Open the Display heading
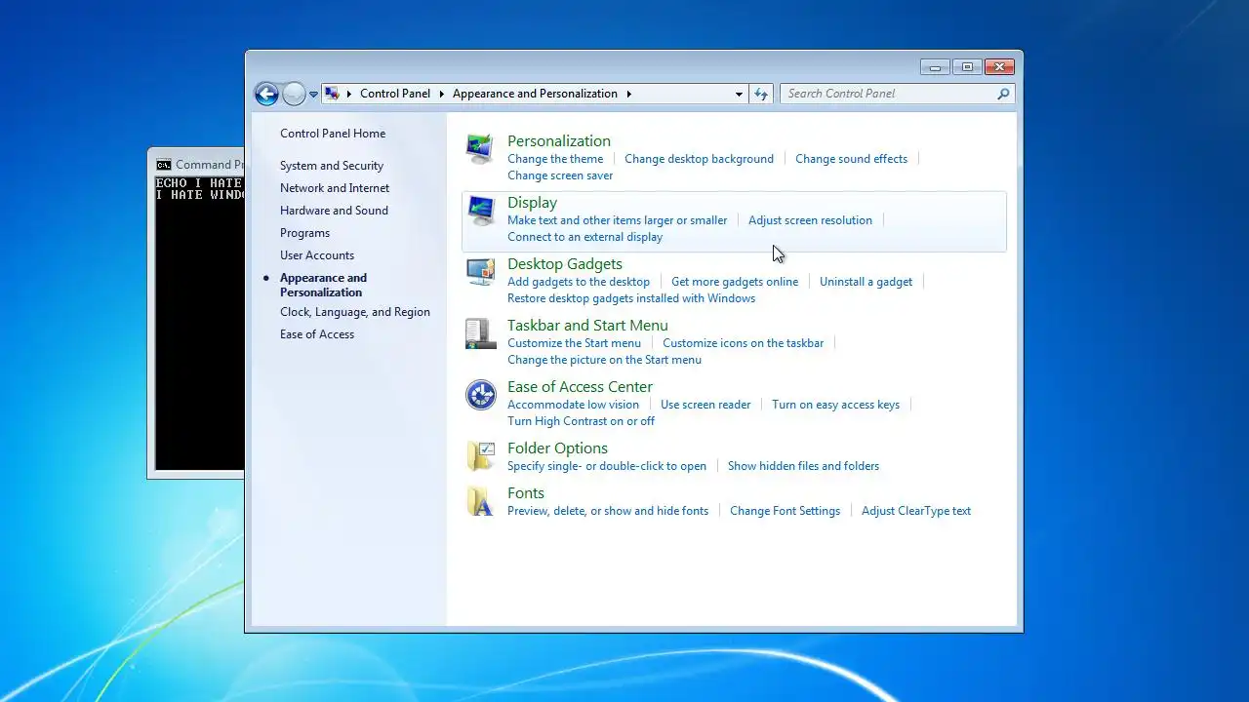The image size is (1249, 702). (532, 203)
